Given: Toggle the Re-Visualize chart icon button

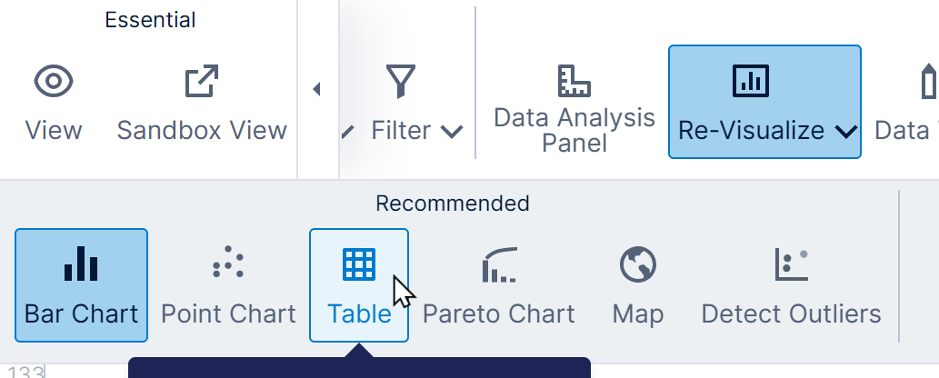Looking at the screenshot, I should pyautogui.click(x=750, y=82).
